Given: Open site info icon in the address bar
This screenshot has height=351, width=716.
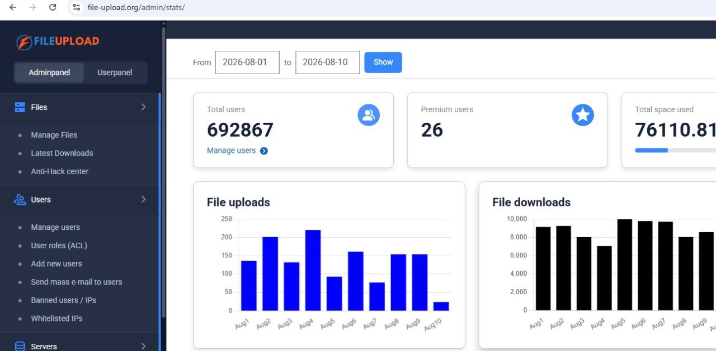Looking at the screenshot, I should 77,7.
